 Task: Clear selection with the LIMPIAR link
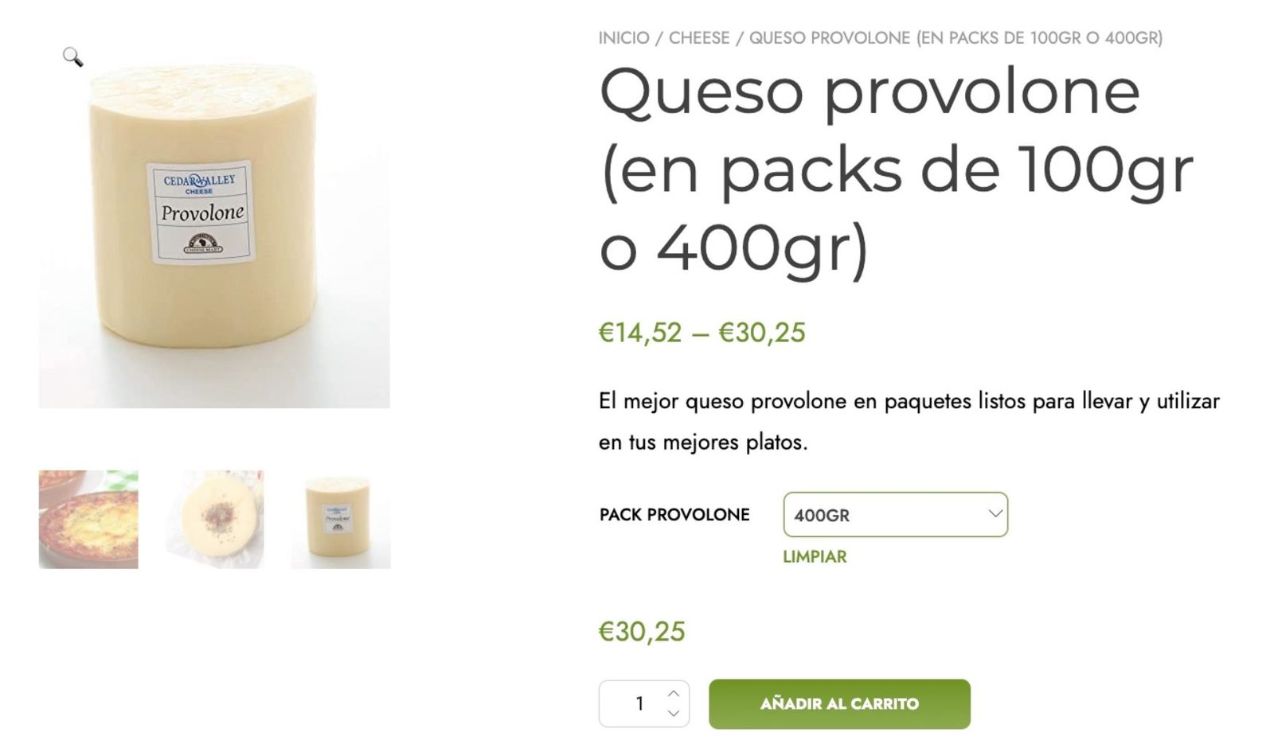pyautogui.click(x=815, y=557)
